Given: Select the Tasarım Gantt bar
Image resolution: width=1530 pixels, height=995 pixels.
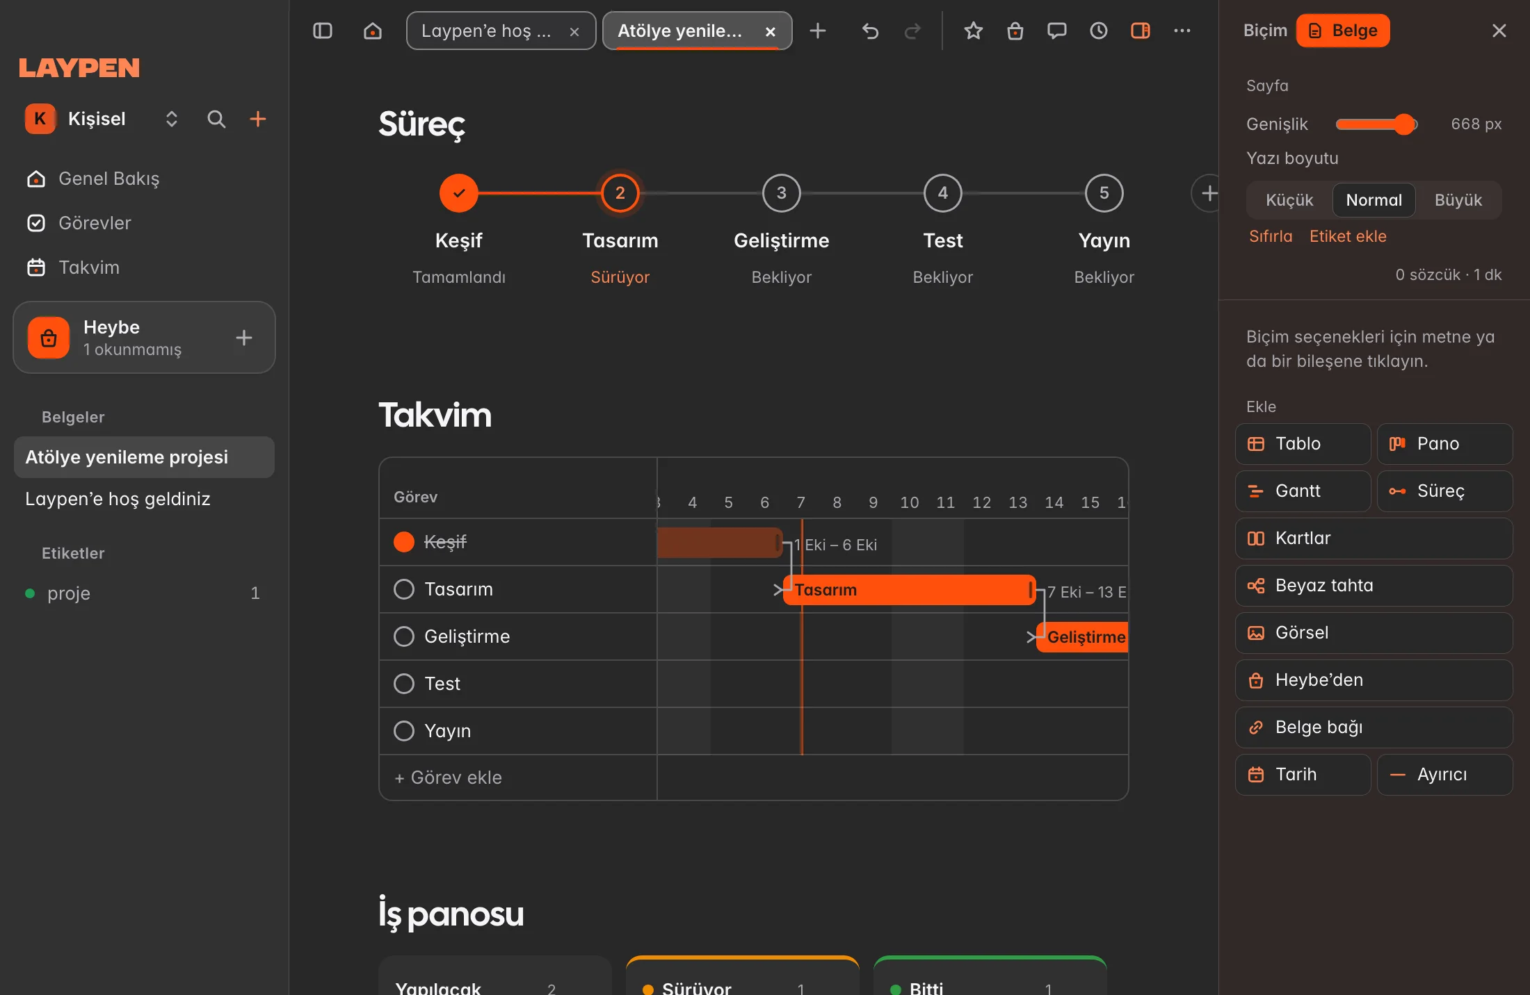Looking at the screenshot, I should (910, 590).
